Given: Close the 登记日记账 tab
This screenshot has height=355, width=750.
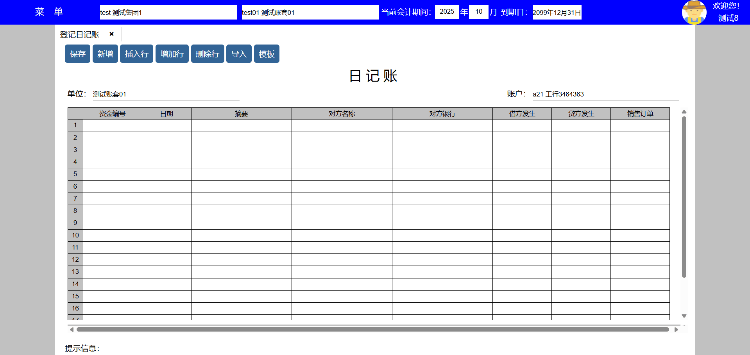Looking at the screenshot, I should (x=111, y=34).
